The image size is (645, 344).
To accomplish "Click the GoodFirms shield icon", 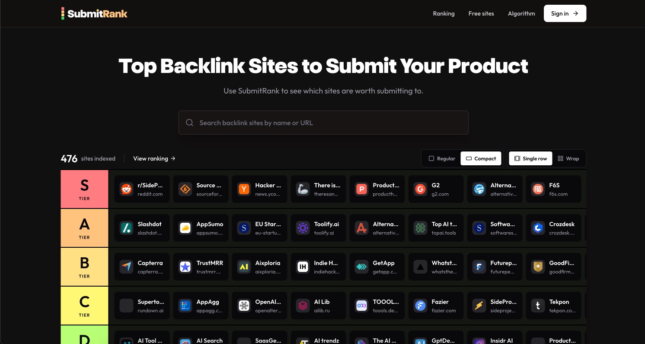I will coord(538,267).
